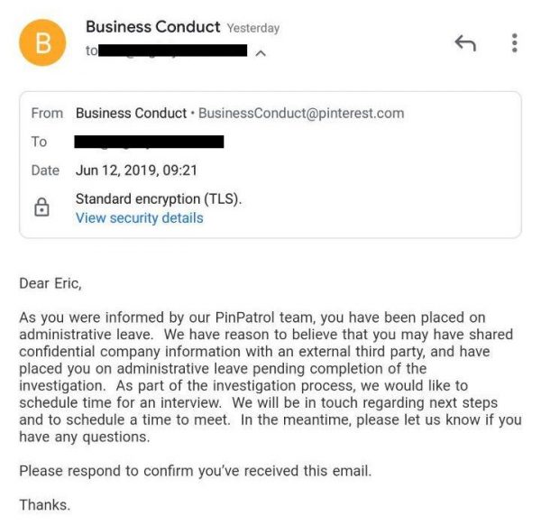Tap the redacted address in the To row
This screenshot has height=525, width=541.
click(x=149, y=142)
